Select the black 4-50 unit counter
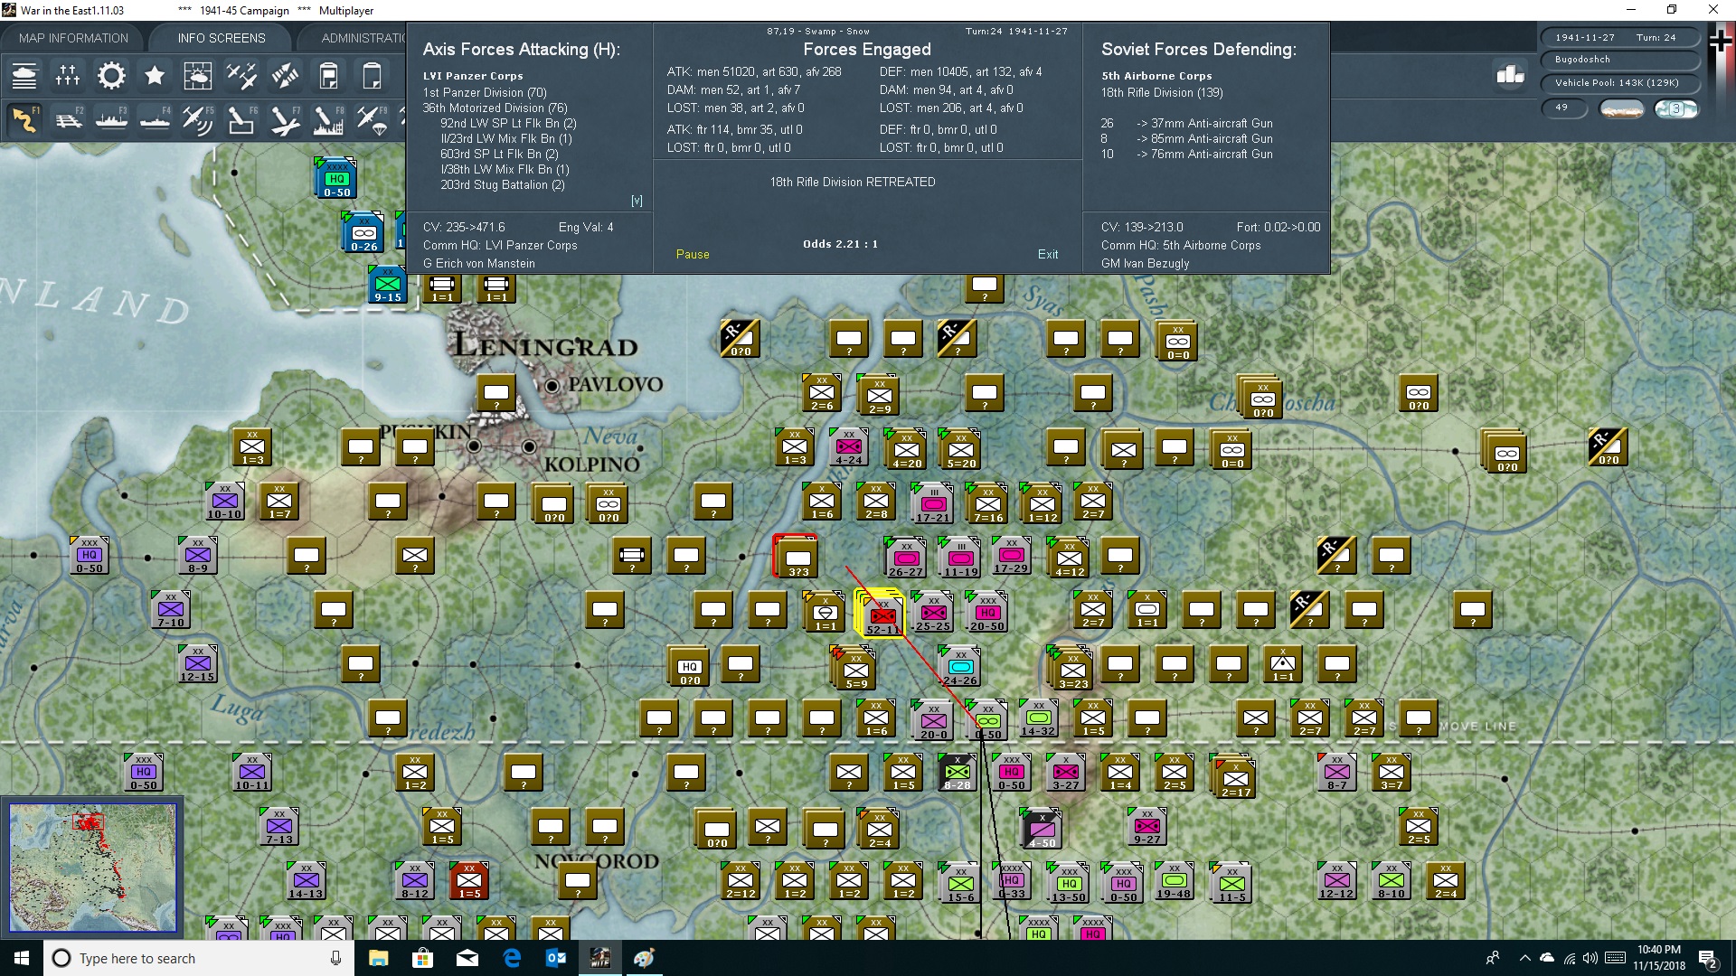The height and width of the screenshot is (976, 1736). [1041, 828]
